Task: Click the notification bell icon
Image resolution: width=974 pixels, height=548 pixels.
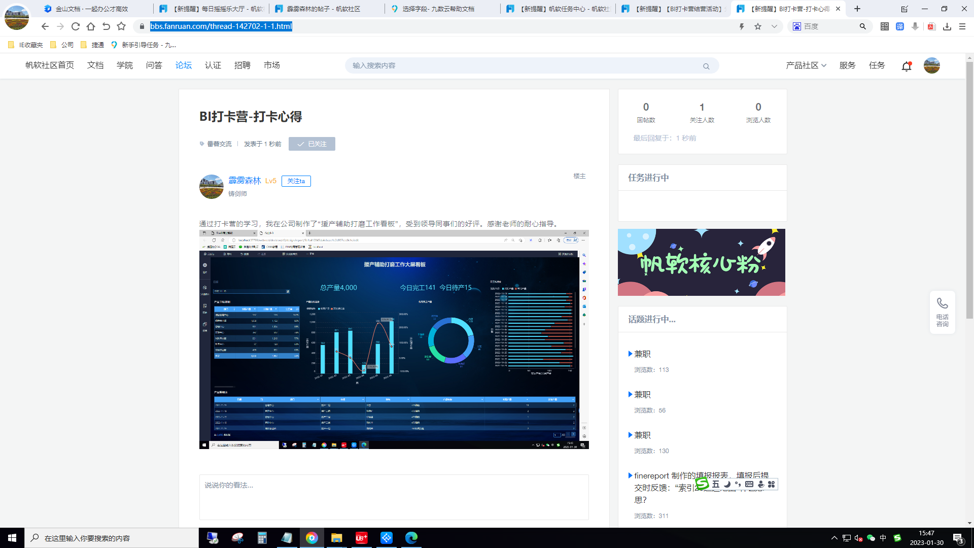Action: [x=907, y=66]
